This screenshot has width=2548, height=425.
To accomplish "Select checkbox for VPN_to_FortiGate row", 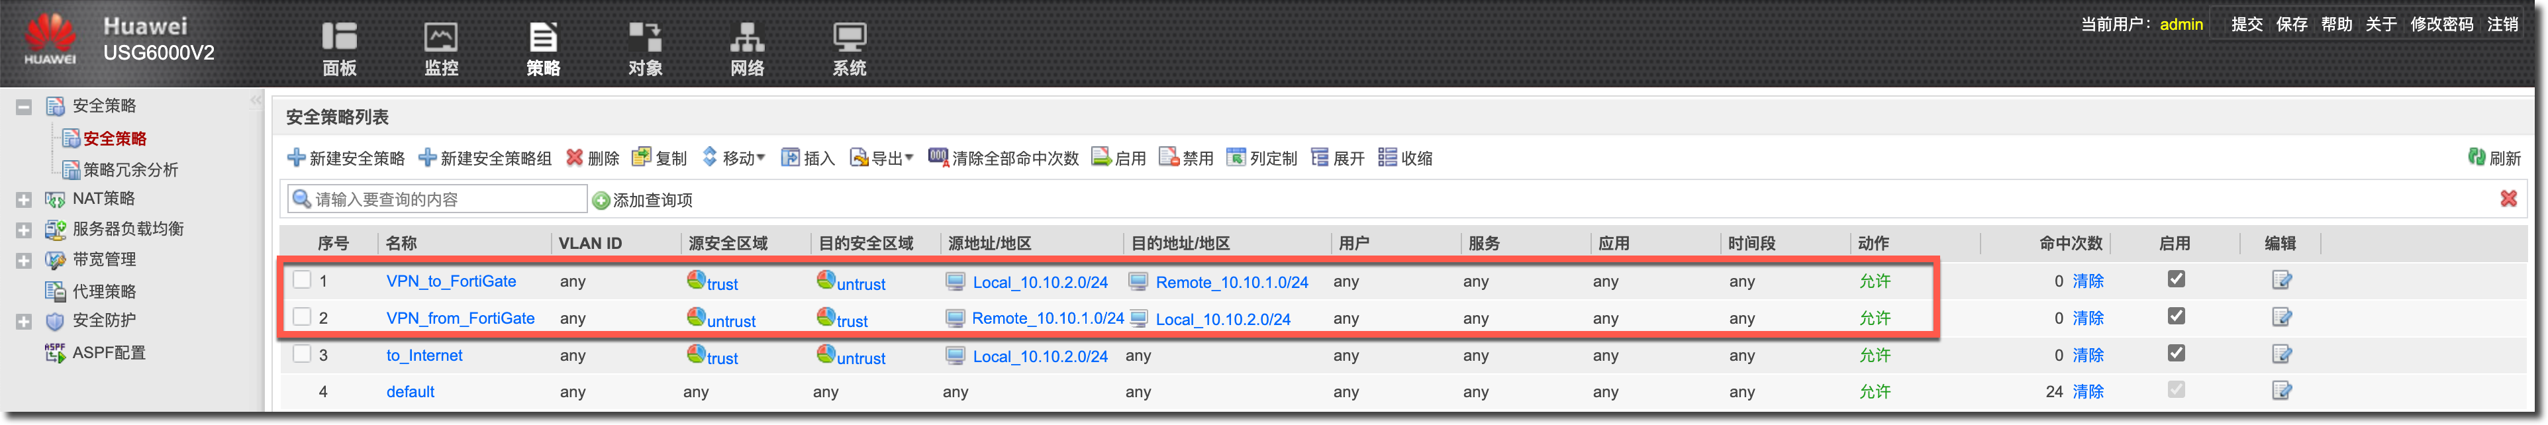I will coord(303,280).
